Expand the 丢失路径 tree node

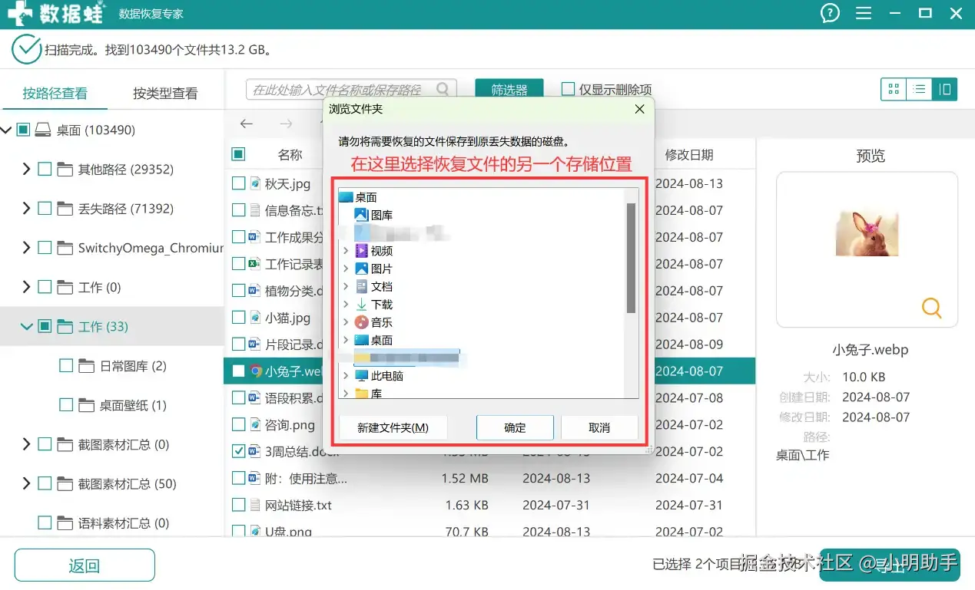(27, 208)
